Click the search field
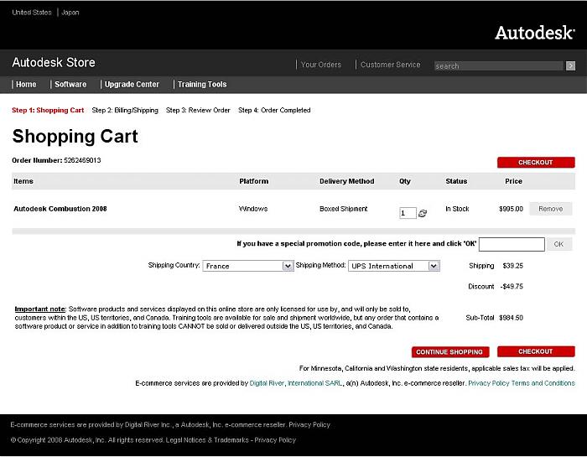This screenshot has height=457, width=587. pyautogui.click(x=499, y=66)
